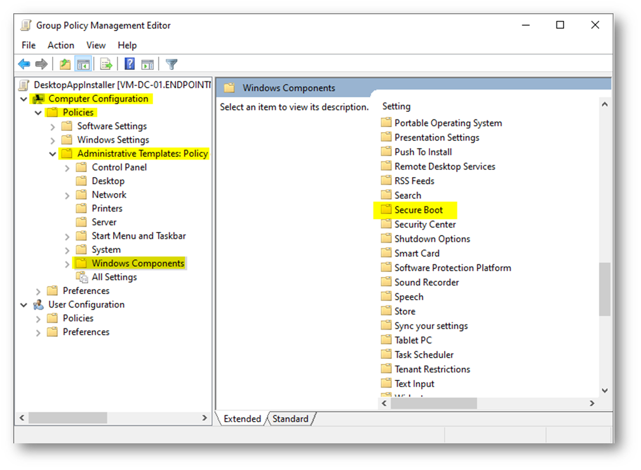This screenshot has width=641, height=470.
Task: Collapse the Computer Configuration node
Action: pos(24,99)
